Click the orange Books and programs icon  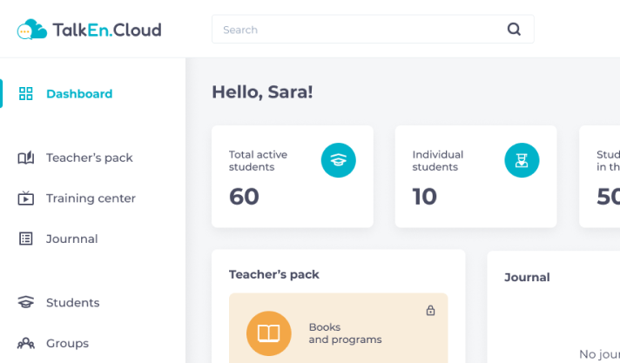pyautogui.click(x=268, y=333)
